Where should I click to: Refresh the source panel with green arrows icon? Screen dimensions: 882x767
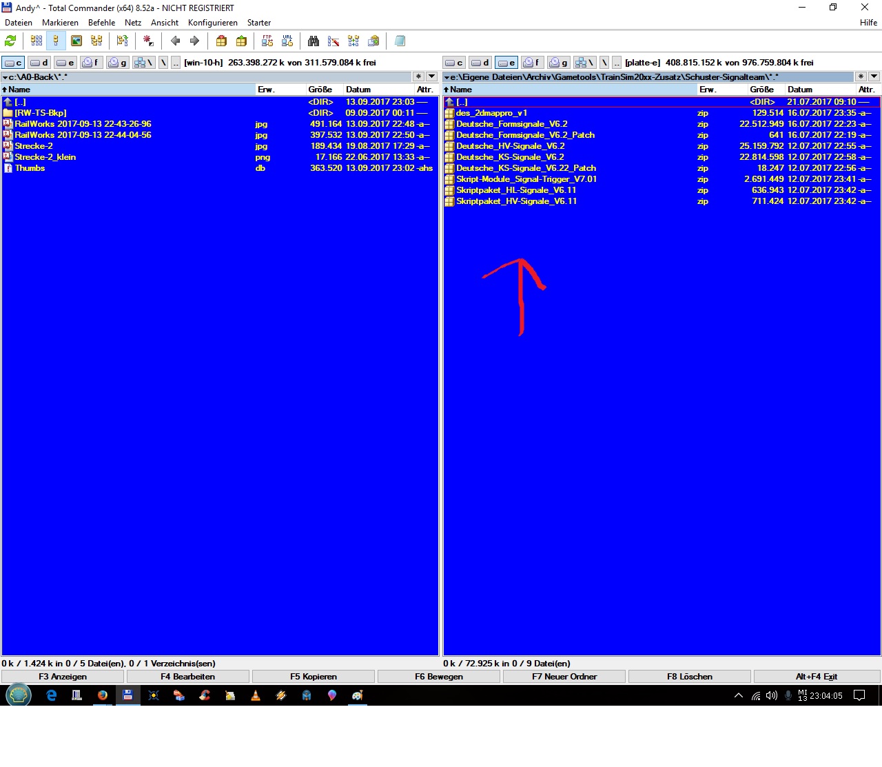pyautogui.click(x=10, y=41)
